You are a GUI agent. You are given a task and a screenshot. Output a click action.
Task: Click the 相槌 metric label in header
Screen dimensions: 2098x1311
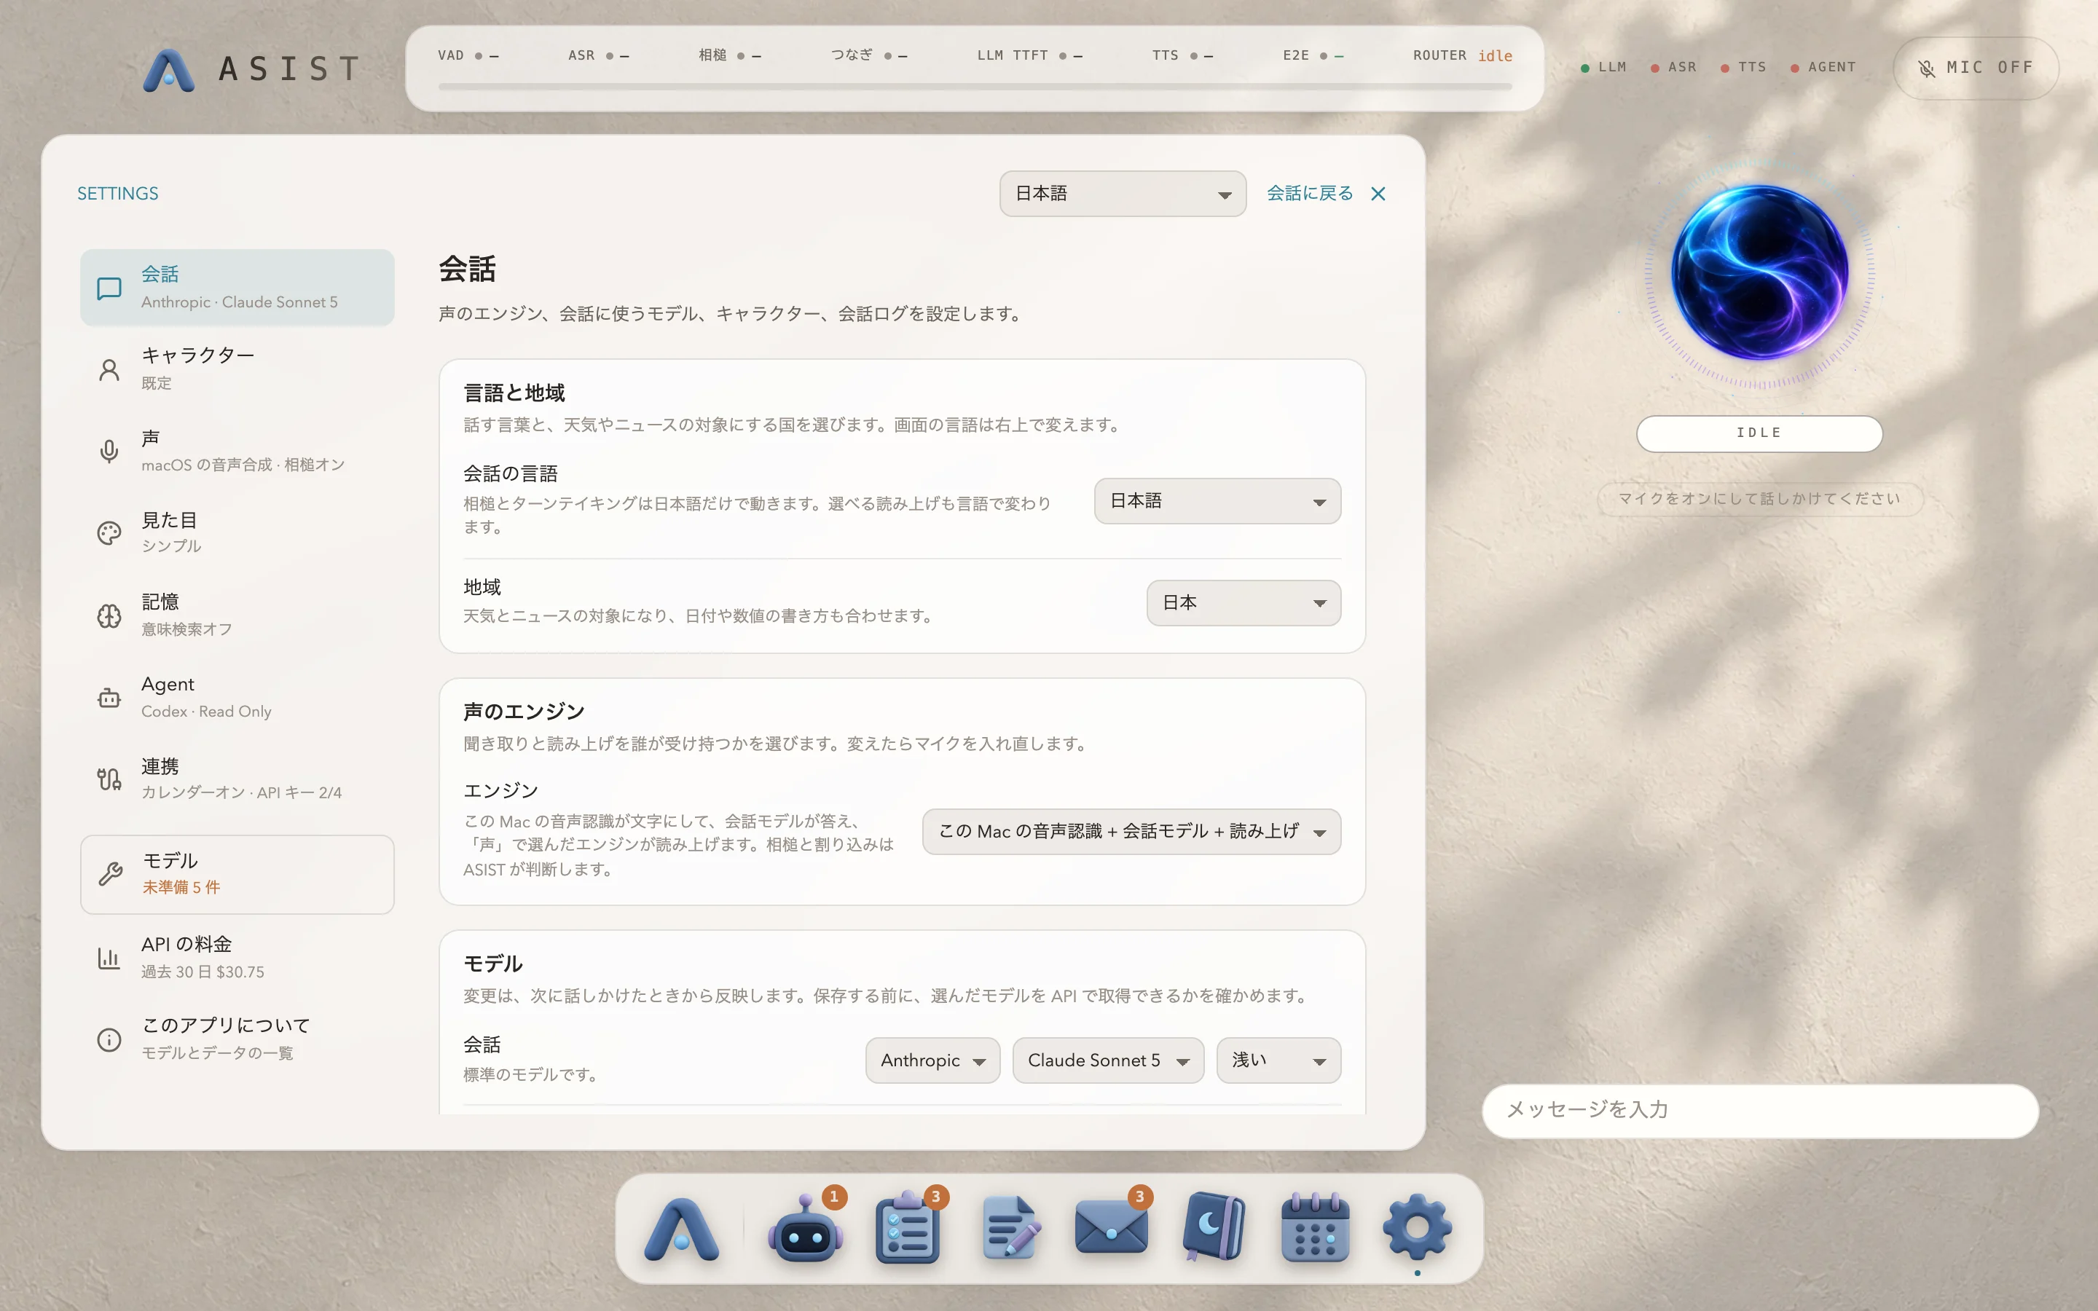click(712, 55)
